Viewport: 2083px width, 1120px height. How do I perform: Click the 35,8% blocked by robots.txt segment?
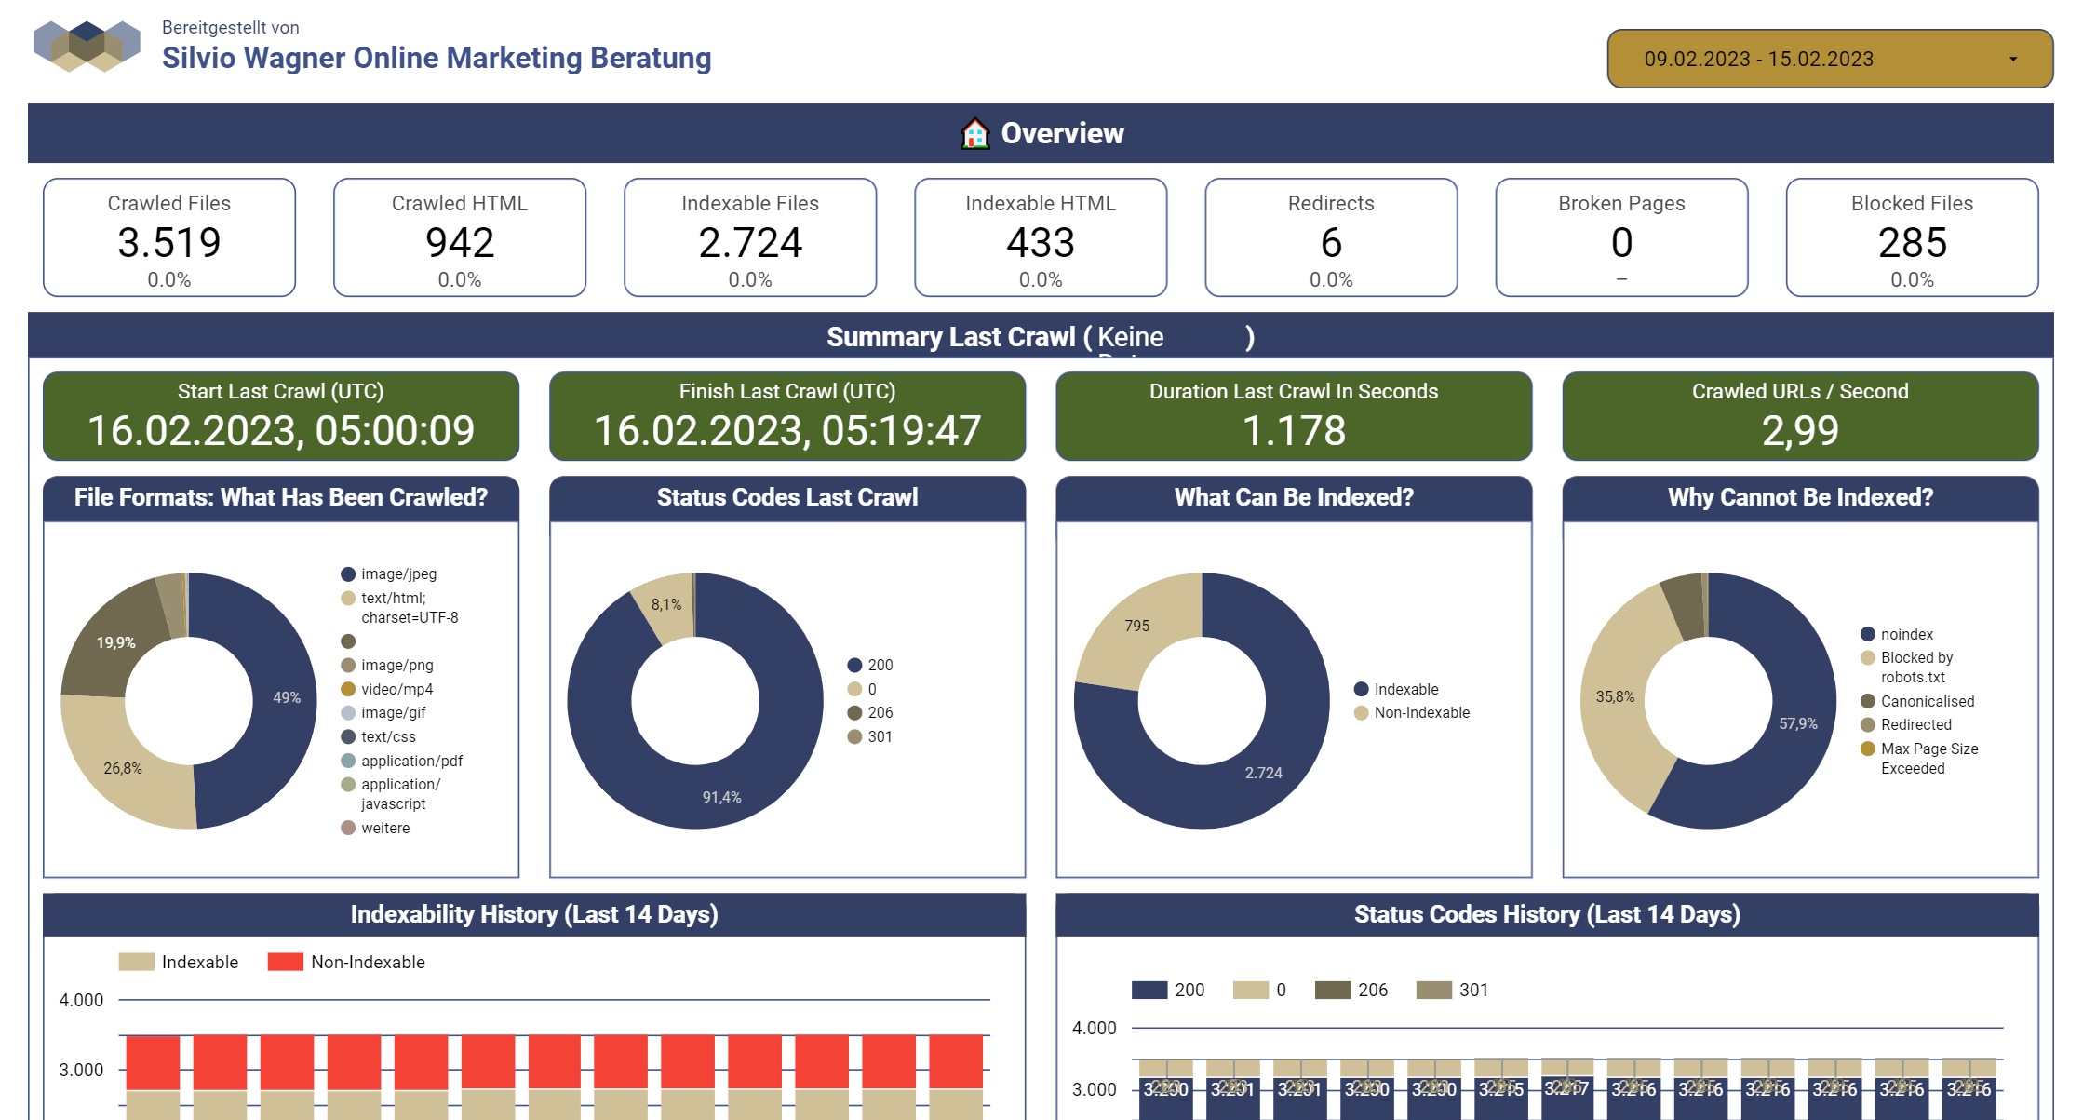(x=1615, y=696)
